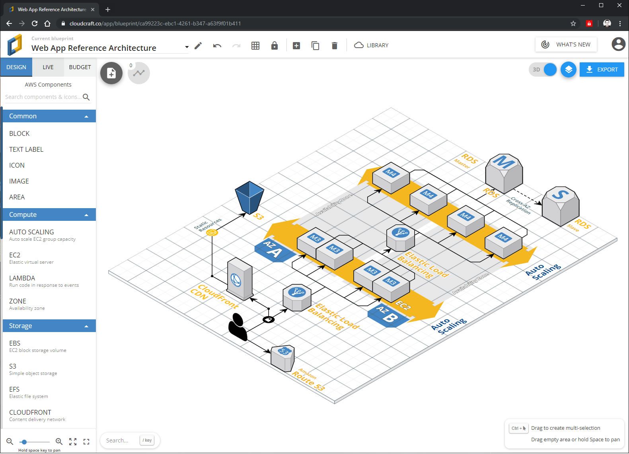Click the connector line tool icon
This screenshot has width=629, height=454.
[139, 73]
